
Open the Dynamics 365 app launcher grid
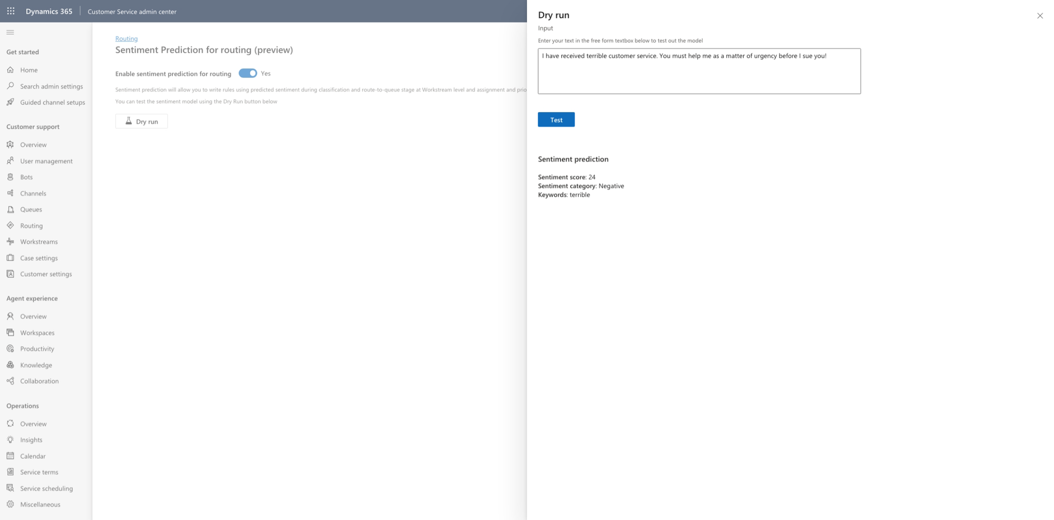pyautogui.click(x=11, y=11)
